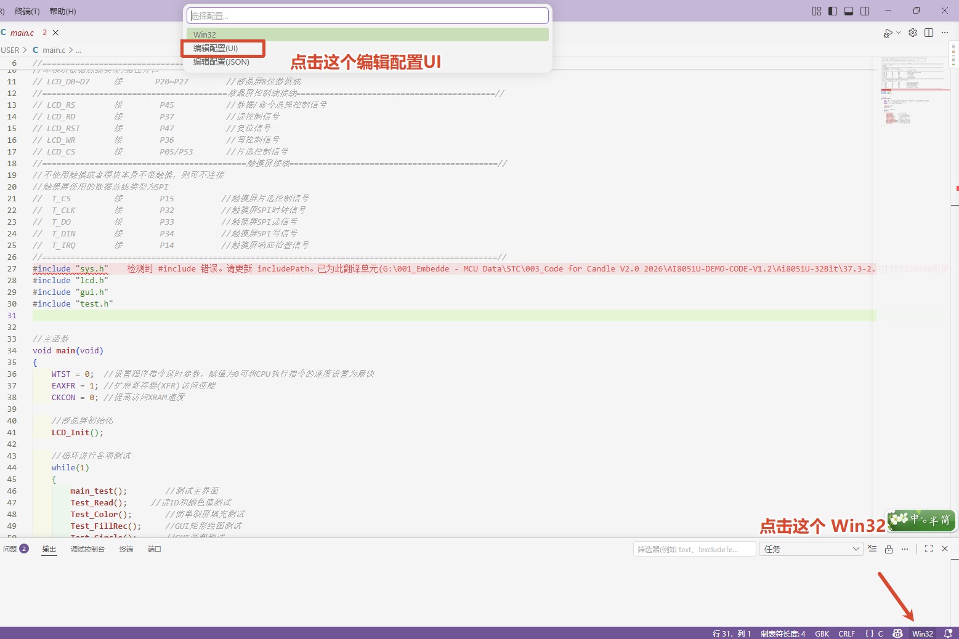This screenshot has width=959, height=639.
Task: Split the editor to the right
Action: (929, 33)
